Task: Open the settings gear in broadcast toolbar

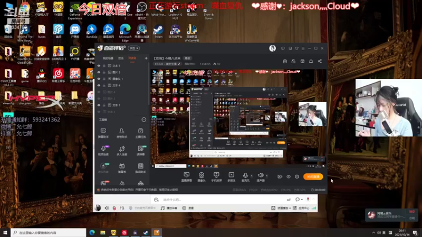Action: [x=297, y=176]
